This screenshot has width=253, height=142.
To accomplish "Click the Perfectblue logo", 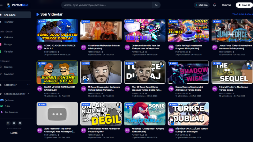I will (17, 5).
